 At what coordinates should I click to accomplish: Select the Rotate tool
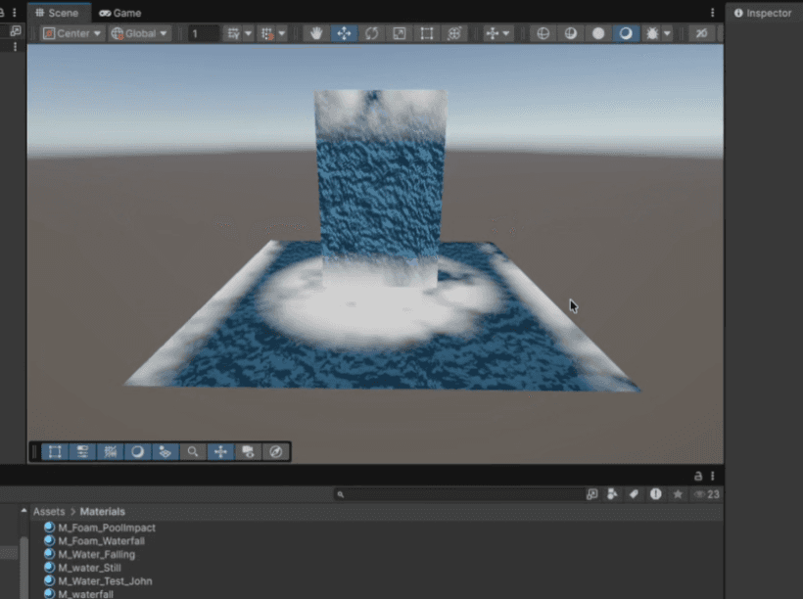[x=371, y=34]
